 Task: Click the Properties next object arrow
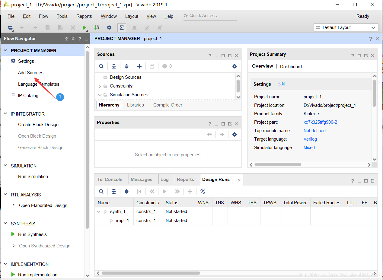(x=222, y=135)
